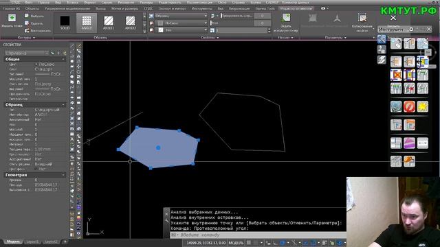The image size is (440, 247).
Task: Open command line settings wrench icon
Action: 166,221
